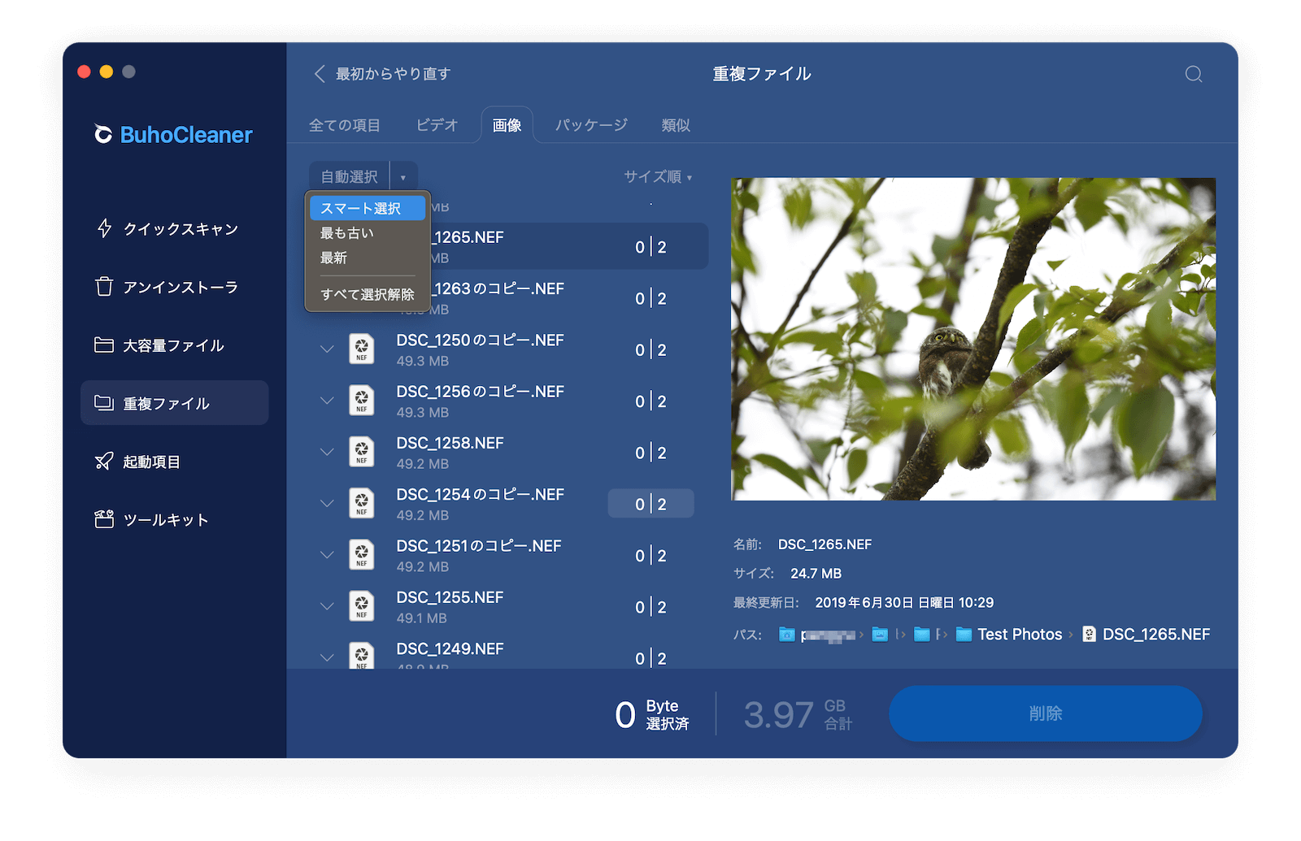Click NEF file icon for DSC_1256のコピー.NEF
1301x841 pixels.
pos(362,400)
